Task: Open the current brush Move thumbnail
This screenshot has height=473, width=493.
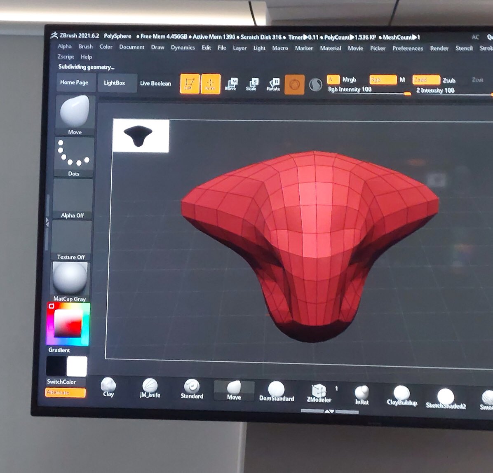Action: click(x=75, y=115)
